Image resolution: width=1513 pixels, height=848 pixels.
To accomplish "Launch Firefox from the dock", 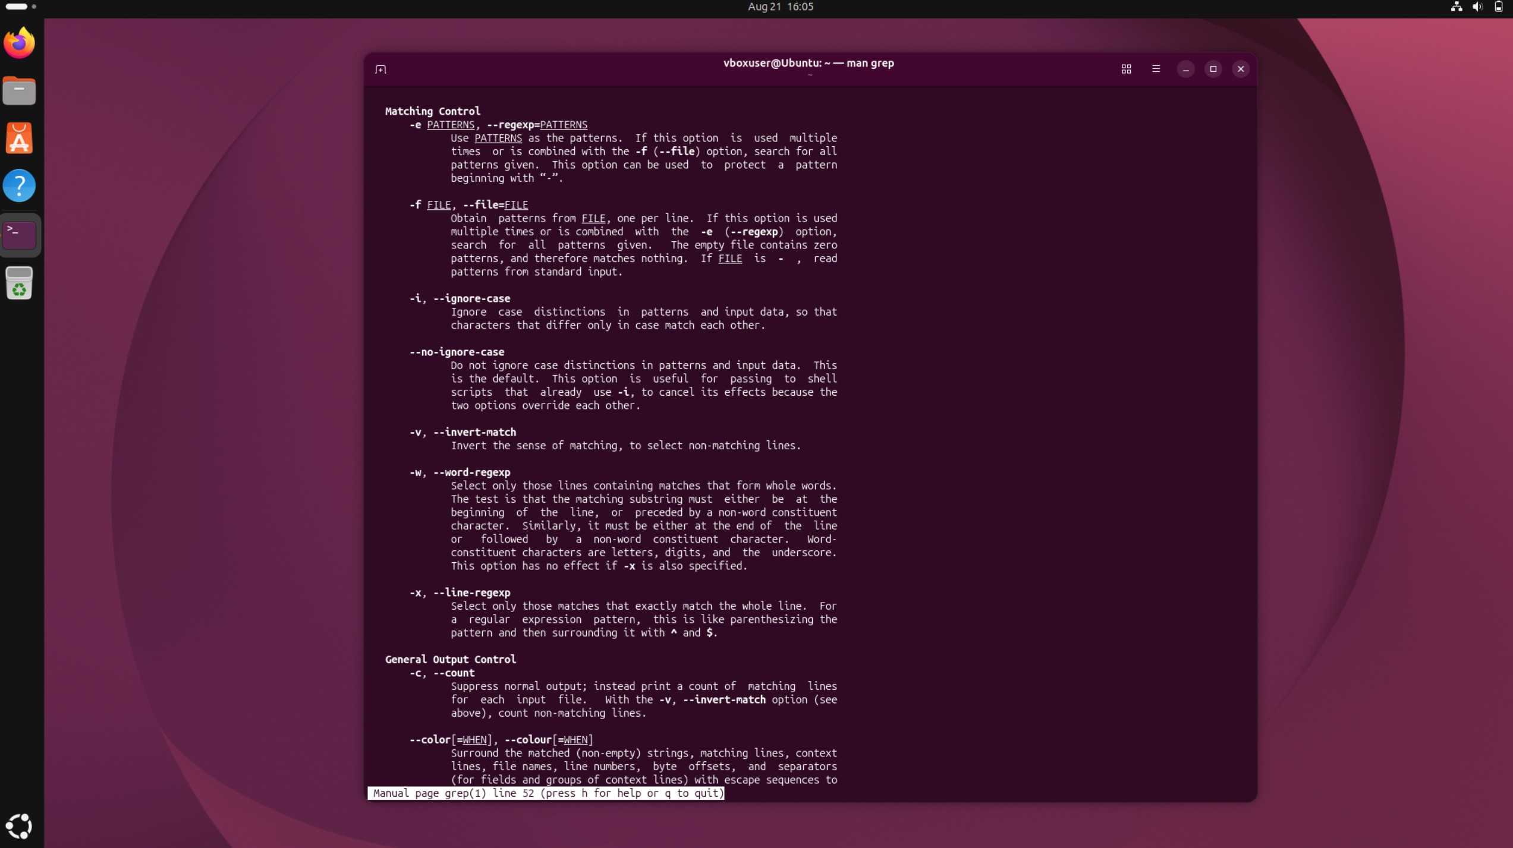I will coord(19,43).
